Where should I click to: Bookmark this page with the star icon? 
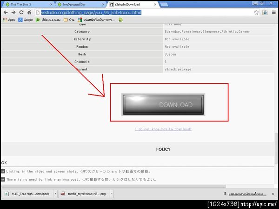coord(256,12)
